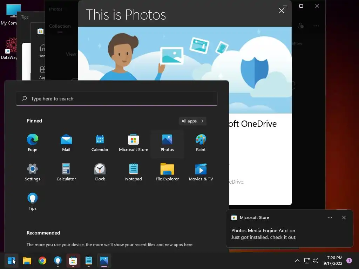Open File Explorer pinned app
The image size is (359, 269).
167,172
